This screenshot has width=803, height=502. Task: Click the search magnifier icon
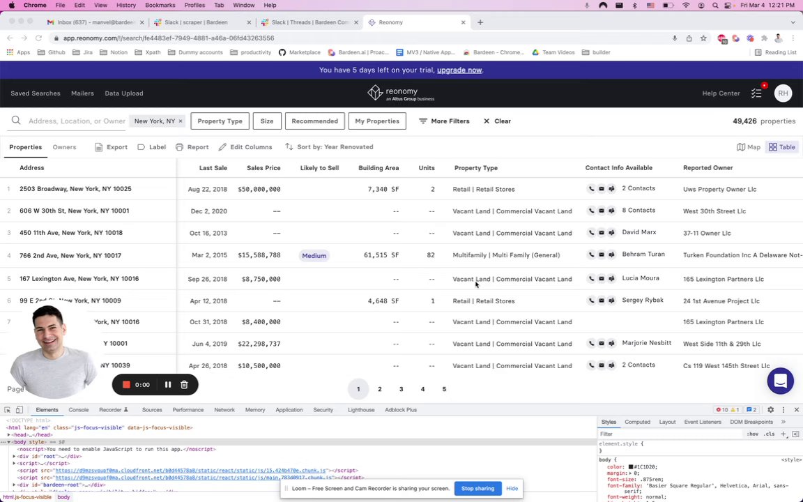(16, 121)
